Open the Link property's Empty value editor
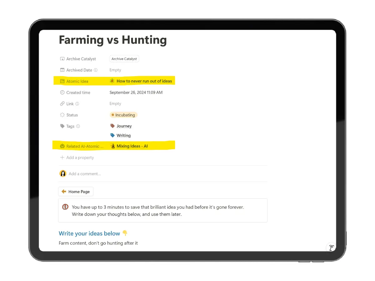 [115, 103]
